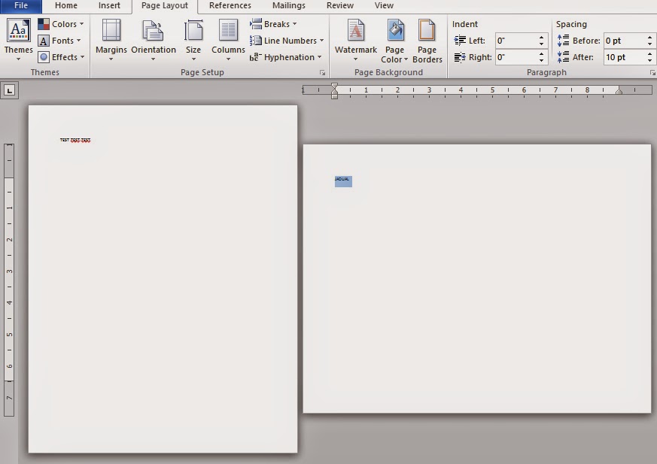Open Paragraph dialog launcher
The height and width of the screenshot is (464, 657).
(652, 73)
